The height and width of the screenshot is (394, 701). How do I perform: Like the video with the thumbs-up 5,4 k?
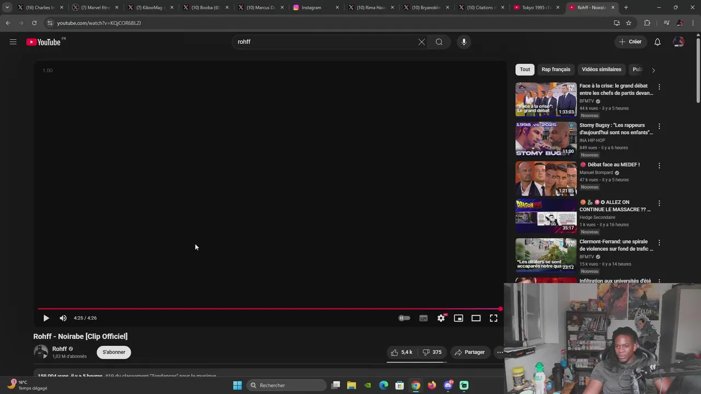click(401, 352)
